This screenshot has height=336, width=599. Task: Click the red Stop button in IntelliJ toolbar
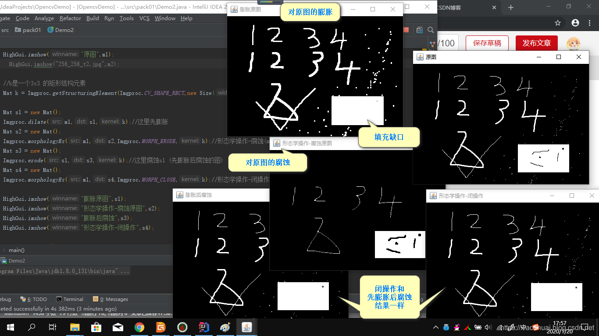point(406,30)
